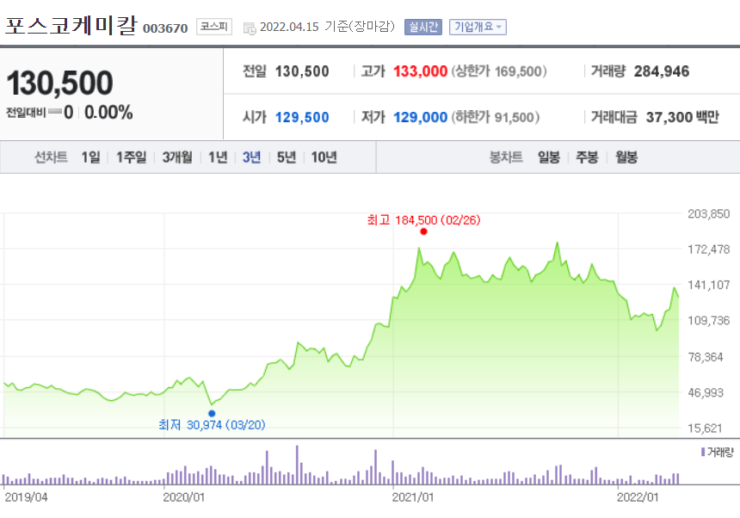The height and width of the screenshot is (518, 740).
Task: Click the 78,364 y-axis price label
Action: tap(706, 357)
